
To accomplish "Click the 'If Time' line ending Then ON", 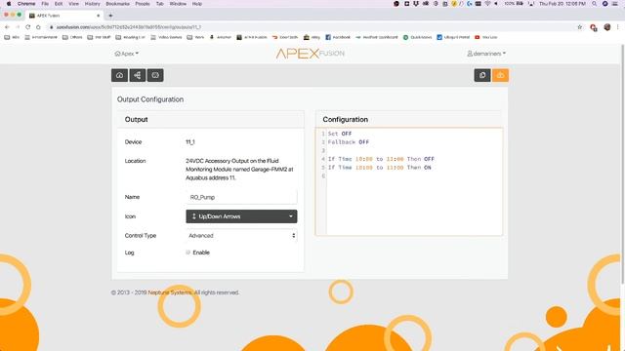I will click(380, 168).
